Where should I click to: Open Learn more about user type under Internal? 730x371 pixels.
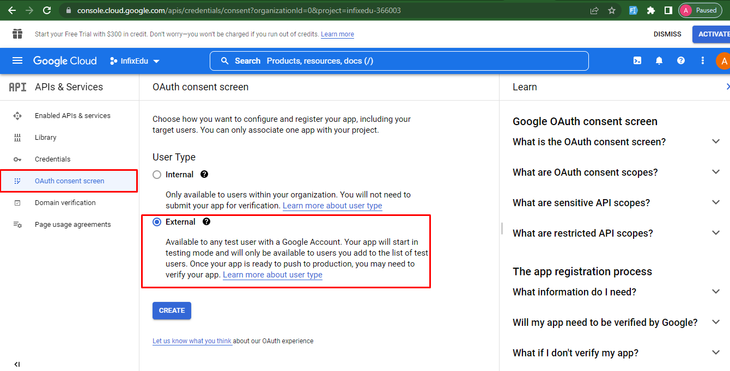tap(332, 206)
